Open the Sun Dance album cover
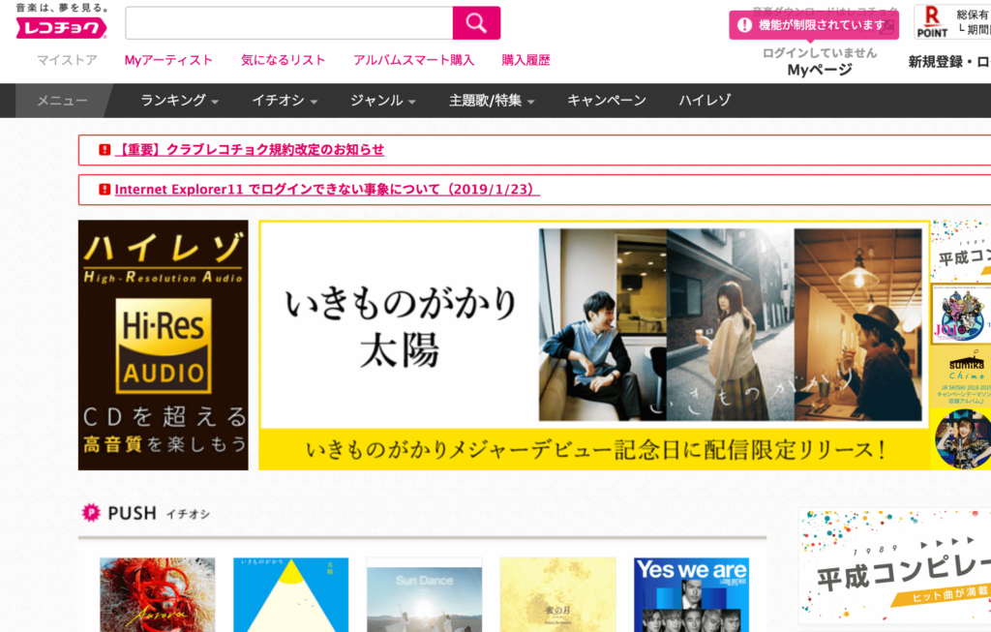991x632 pixels. click(x=424, y=594)
